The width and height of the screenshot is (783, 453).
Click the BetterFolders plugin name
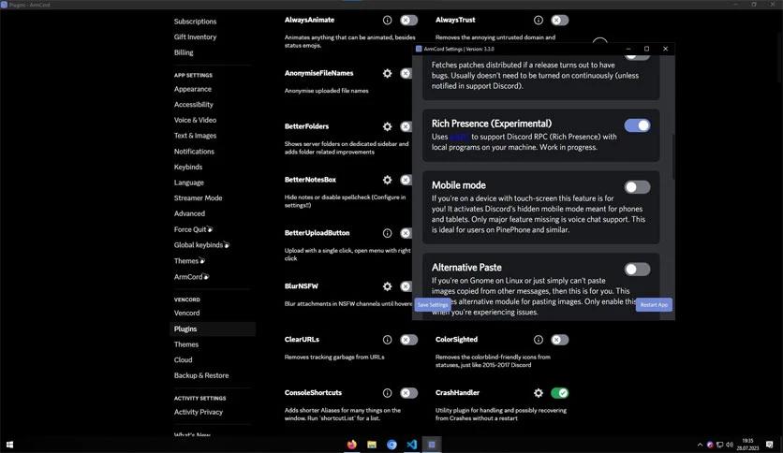pyautogui.click(x=306, y=126)
